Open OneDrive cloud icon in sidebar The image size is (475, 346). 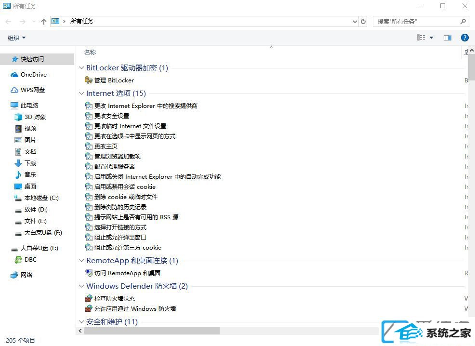pos(14,75)
